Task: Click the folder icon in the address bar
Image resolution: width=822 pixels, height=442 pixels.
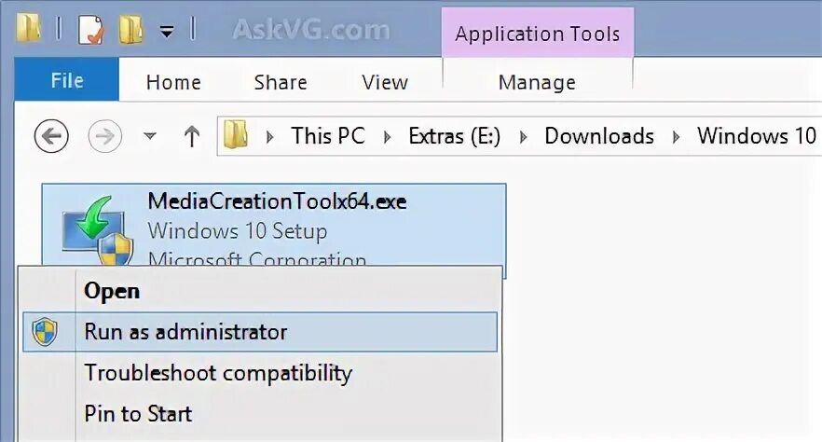Action: coord(237,136)
